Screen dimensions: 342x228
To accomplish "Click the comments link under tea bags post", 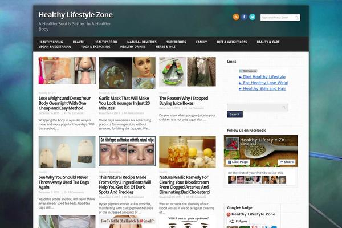I will pyautogui.click(x=76, y=192).
